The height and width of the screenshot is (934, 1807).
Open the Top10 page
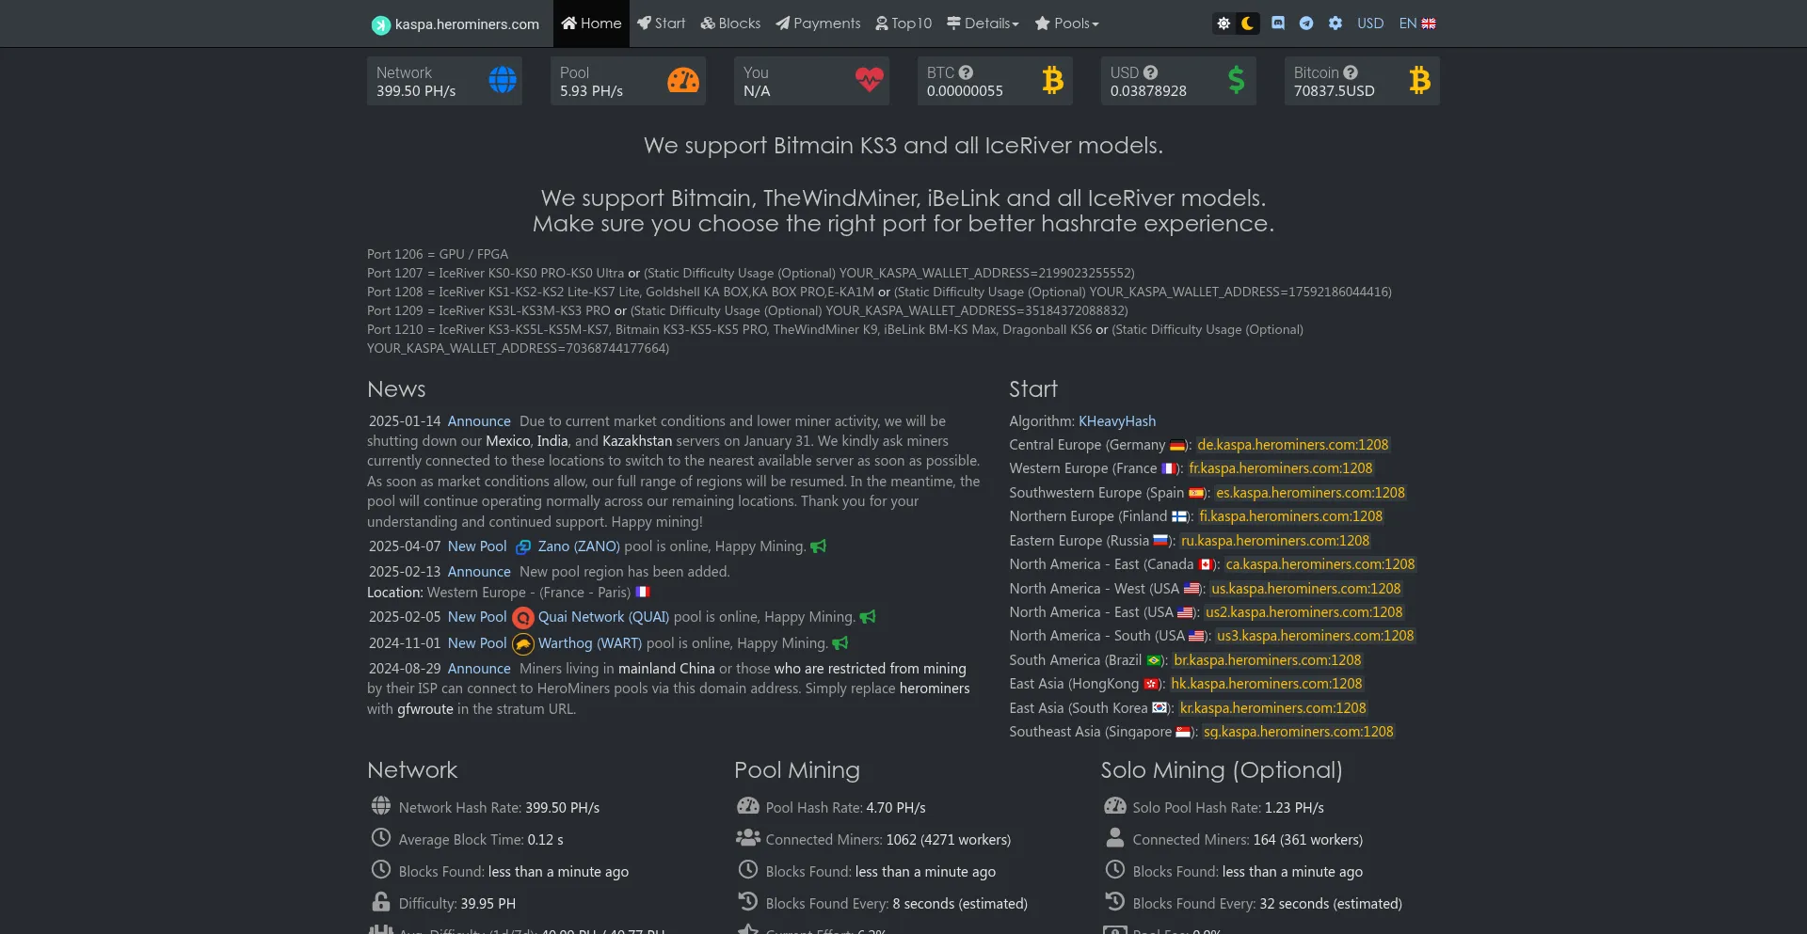903,24
